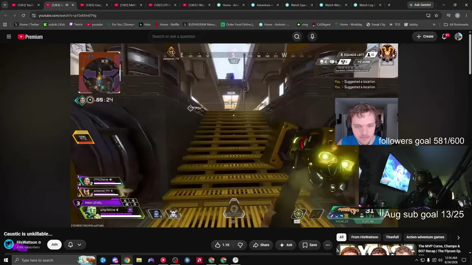Viewport: 472px width, 265px height.
Task: Select the "From HisWattson" filter chip
Action: pyautogui.click(x=365, y=237)
